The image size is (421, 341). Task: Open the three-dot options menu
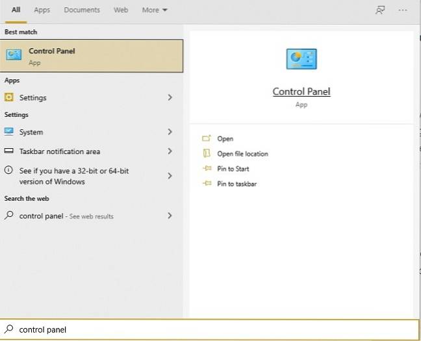coord(403,10)
